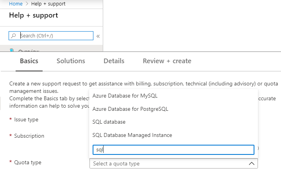Click the Issue type label
This screenshot has width=281, height=181.
point(26,119)
